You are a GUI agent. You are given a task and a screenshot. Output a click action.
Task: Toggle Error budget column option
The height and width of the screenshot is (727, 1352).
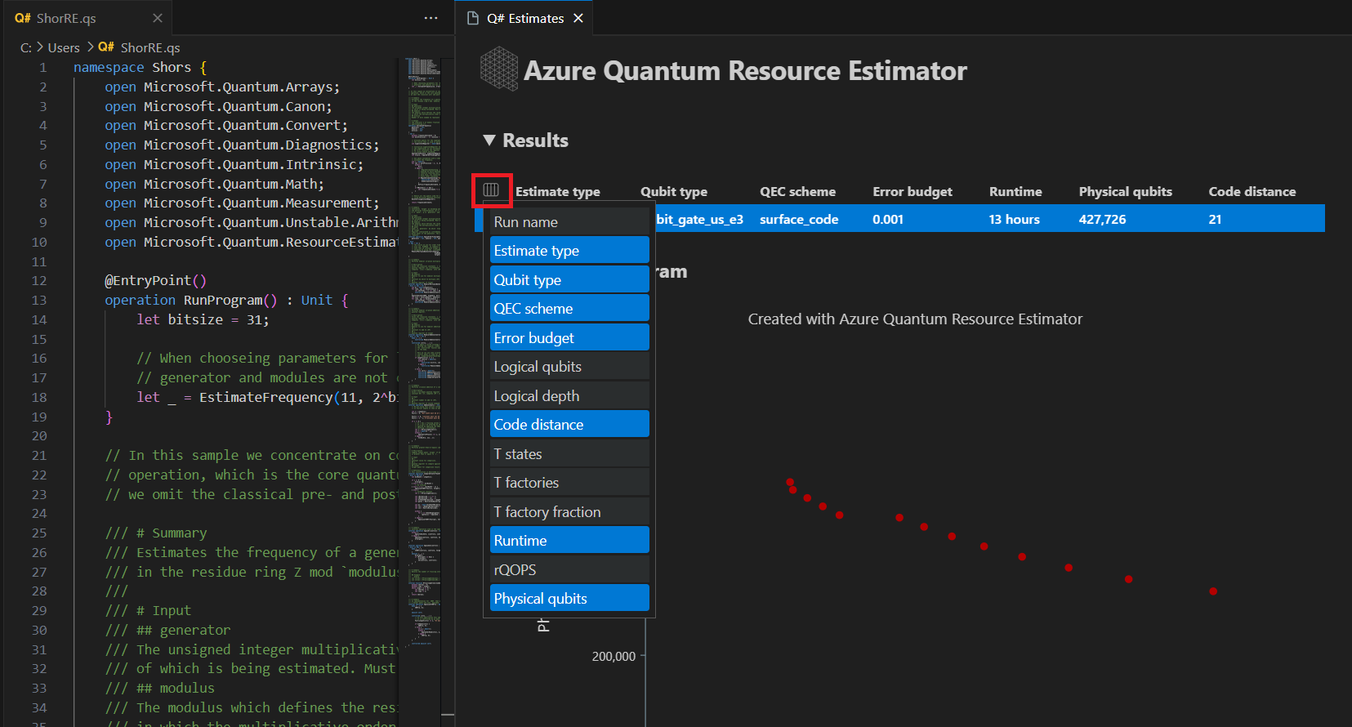tap(569, 338)
